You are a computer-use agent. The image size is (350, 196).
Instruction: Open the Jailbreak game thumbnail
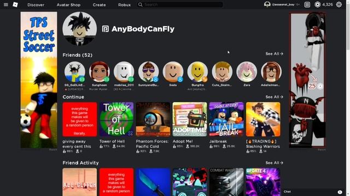click(226, 119)
